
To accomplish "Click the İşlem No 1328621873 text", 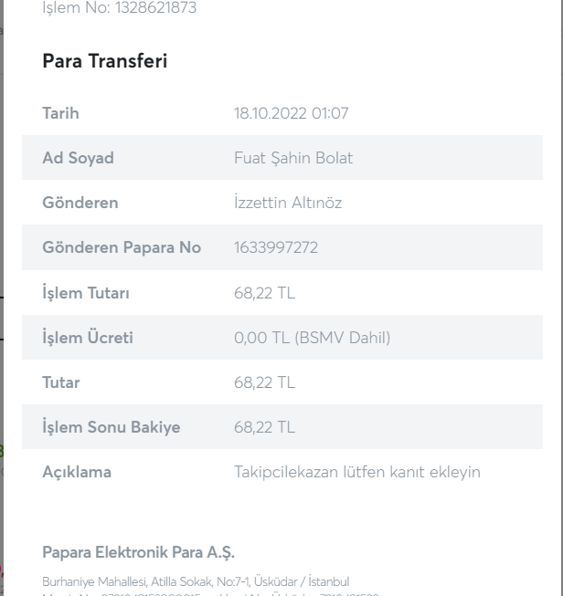I will [119, 9].
